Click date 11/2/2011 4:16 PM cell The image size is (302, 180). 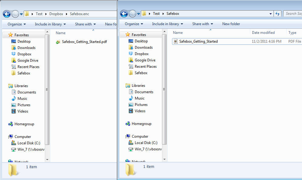tap(267, 41)
